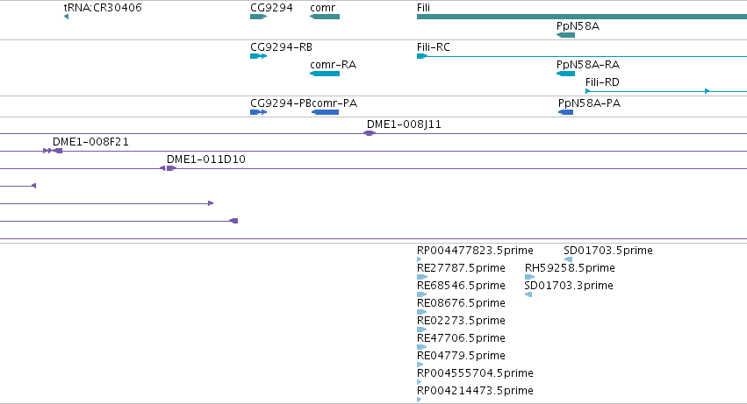747x404 pixels.
Task: Click the RE02273.5prime EST arrow
Action: (421, 330)
